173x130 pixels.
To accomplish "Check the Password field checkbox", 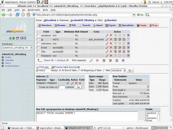I will click(38, 56).
